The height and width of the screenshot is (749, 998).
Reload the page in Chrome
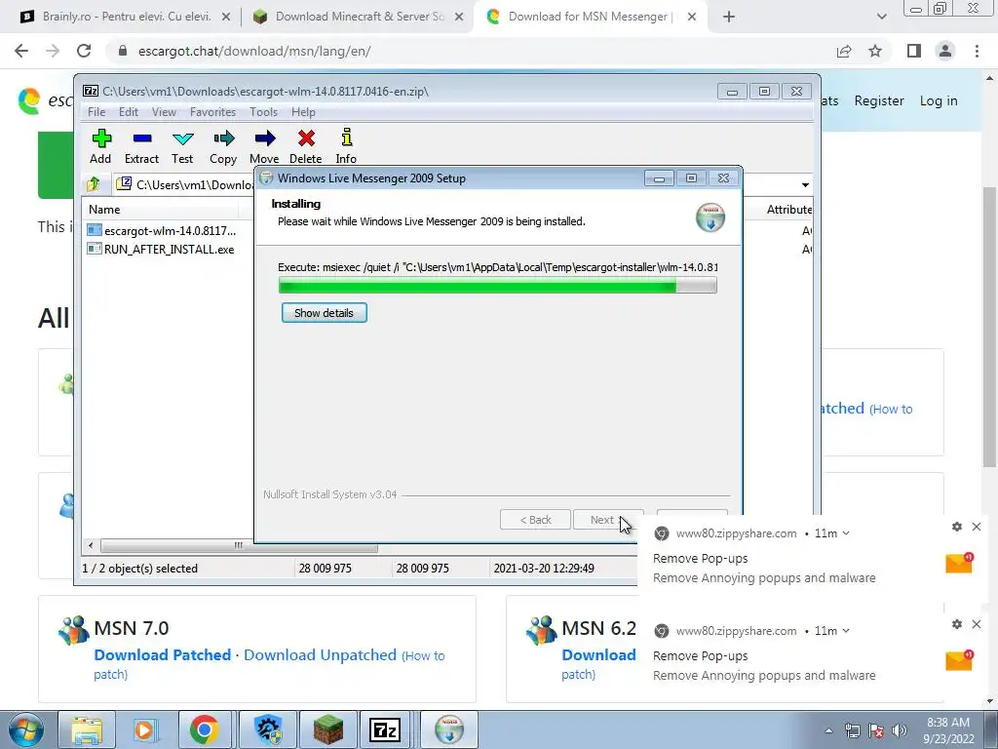point(84,51)
